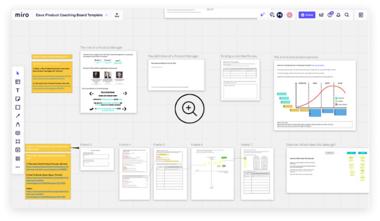Select the Connection line arrow tool

[x=18, y=116]
